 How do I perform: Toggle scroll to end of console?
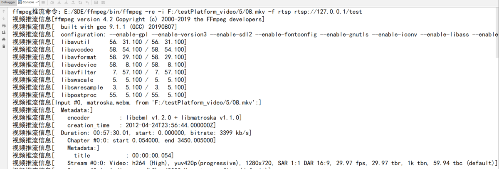4,32
